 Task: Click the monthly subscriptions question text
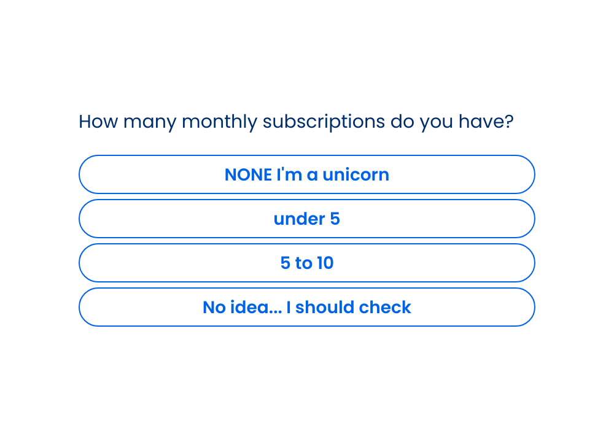[296, 122]
